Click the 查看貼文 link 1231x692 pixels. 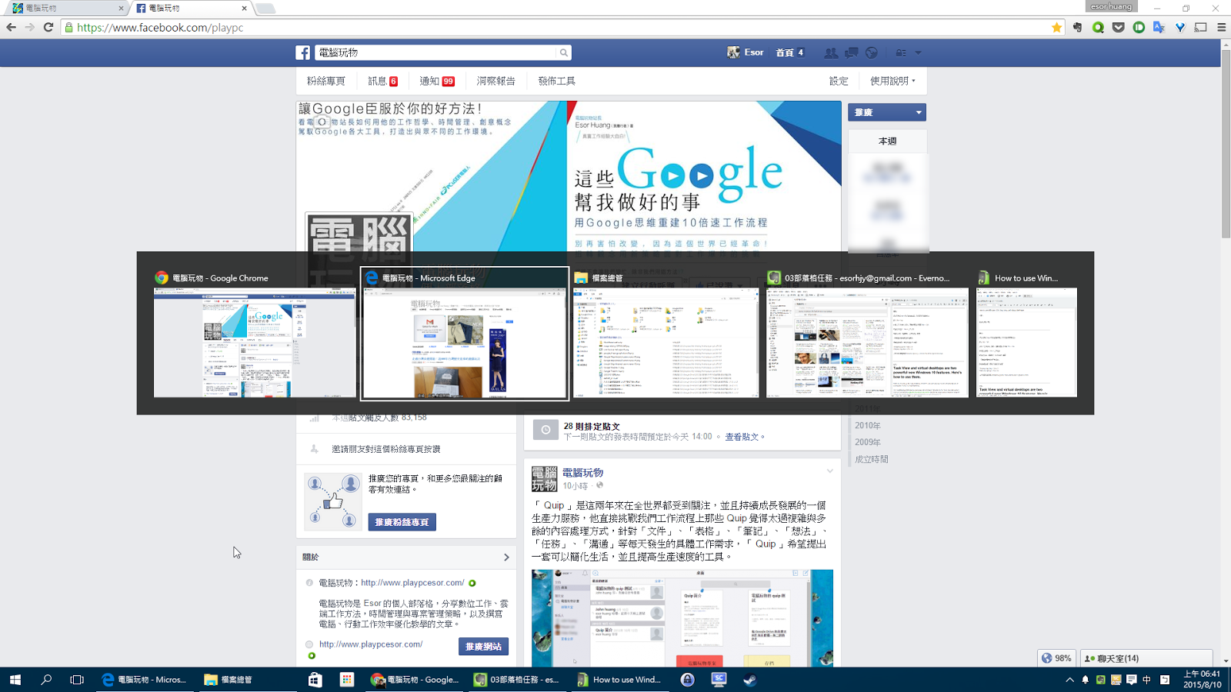coord(742,437)
